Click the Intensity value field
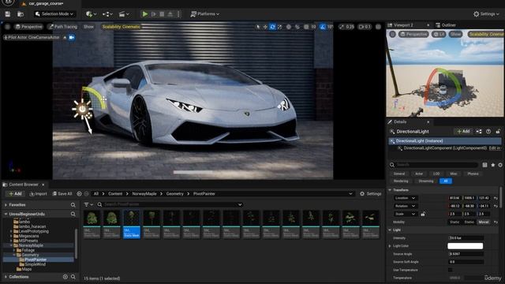This screenshot has width=505, height=284. [x=466, y=238]
